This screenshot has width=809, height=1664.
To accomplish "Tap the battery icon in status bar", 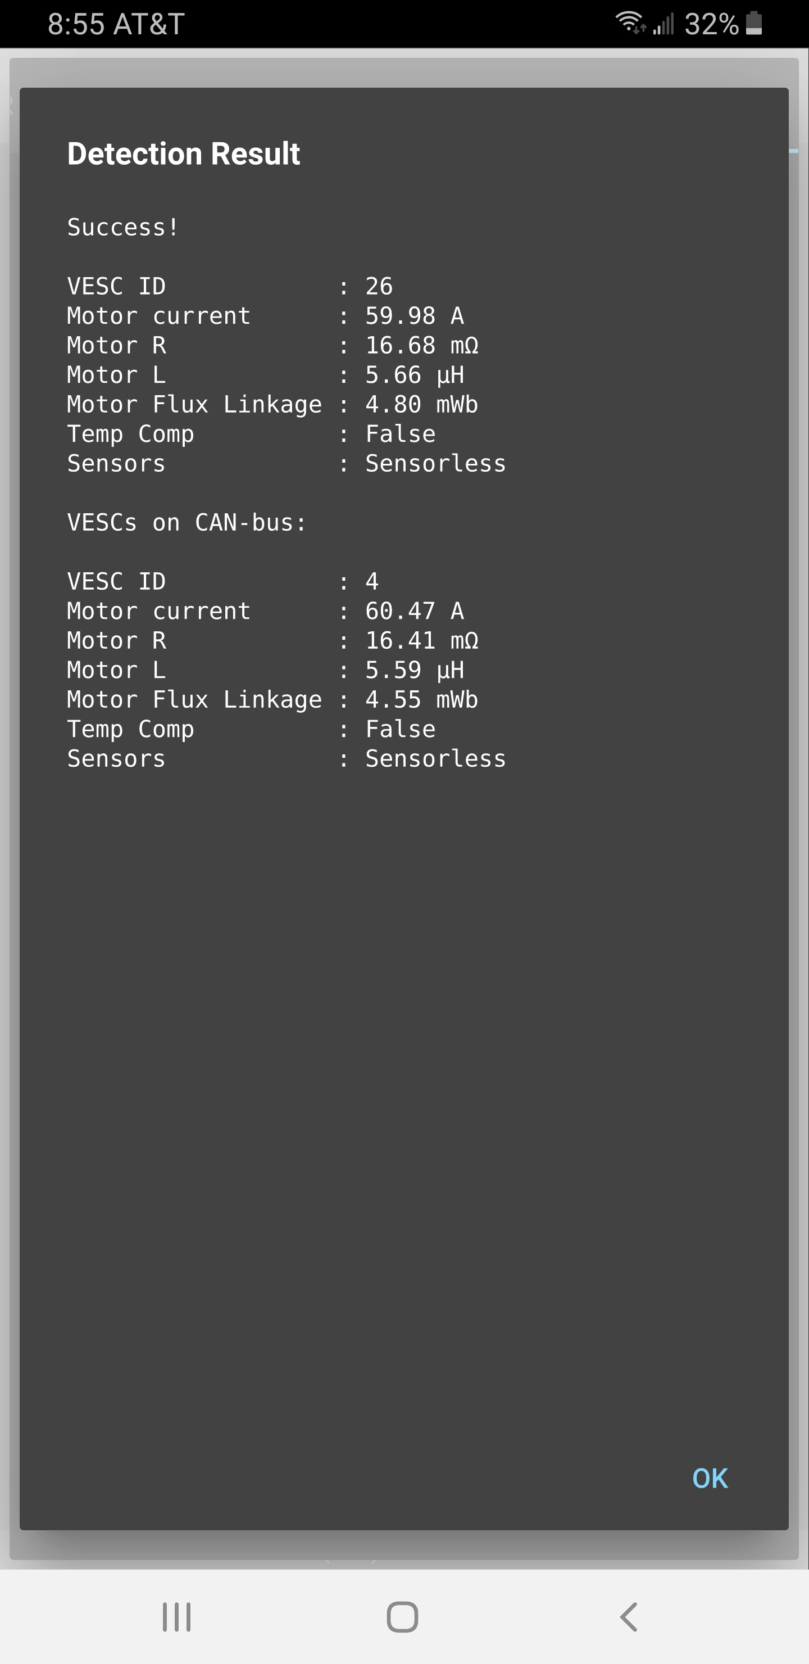I will [x=753, y=23].
